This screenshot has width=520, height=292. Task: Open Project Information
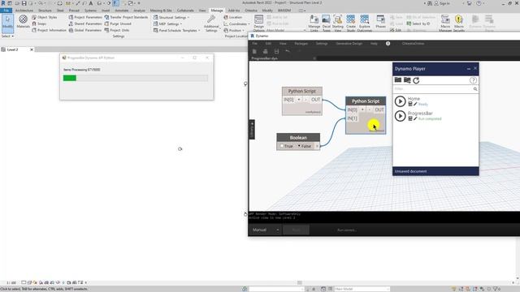point(49,30)
